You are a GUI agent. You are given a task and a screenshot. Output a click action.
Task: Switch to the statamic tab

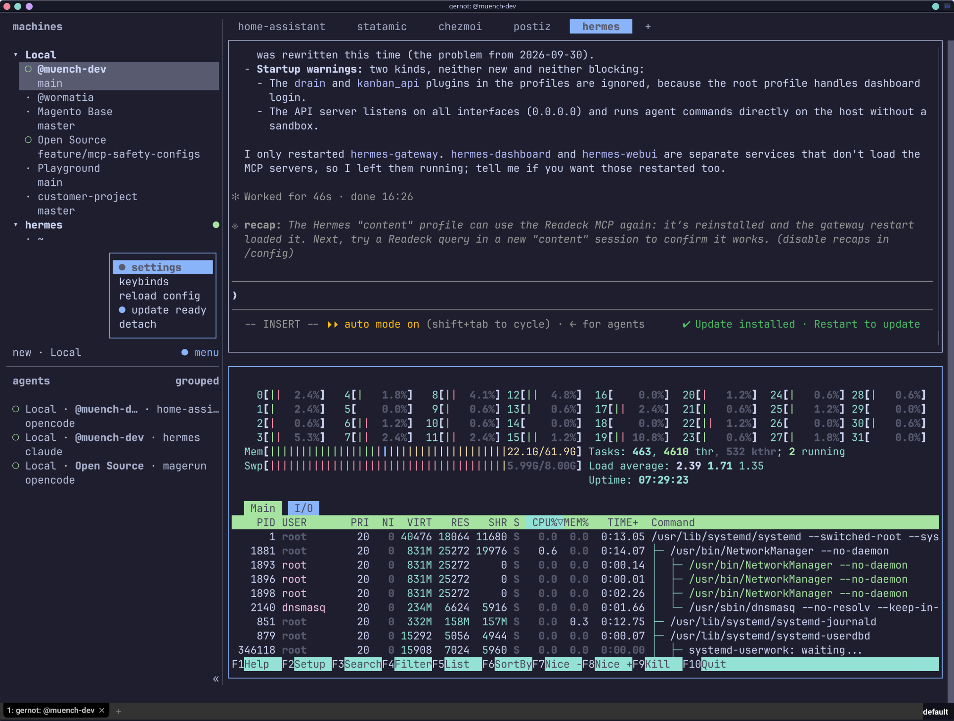[x=382, y=27]
